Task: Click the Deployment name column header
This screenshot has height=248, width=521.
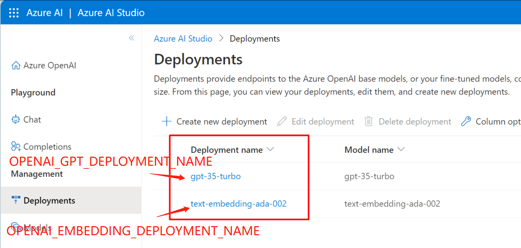Action: [x=227, y=150]
